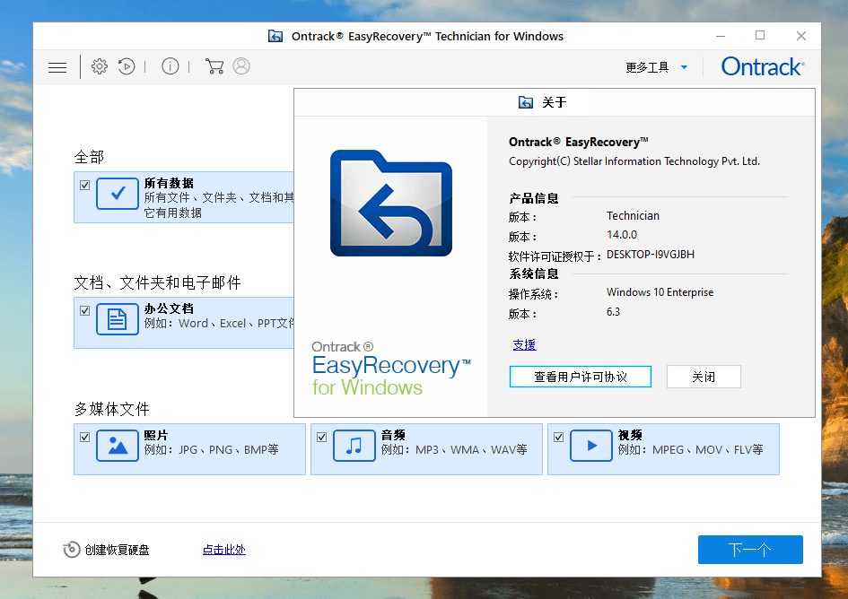Image resolution: width=848 pixels, height=599 pixels.
Task: Select the DESKTOP-I9VGJBH license text
Action: (651, 255)
